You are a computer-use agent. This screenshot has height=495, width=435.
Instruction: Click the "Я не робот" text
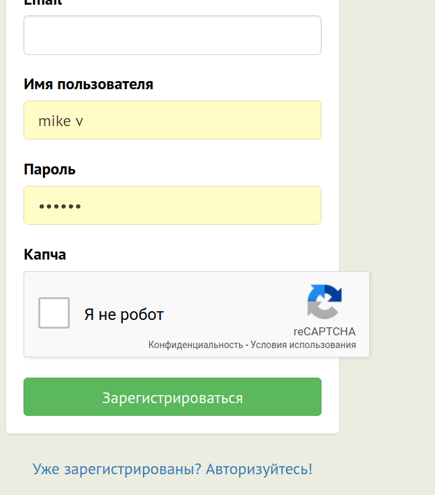click(124, 315)
